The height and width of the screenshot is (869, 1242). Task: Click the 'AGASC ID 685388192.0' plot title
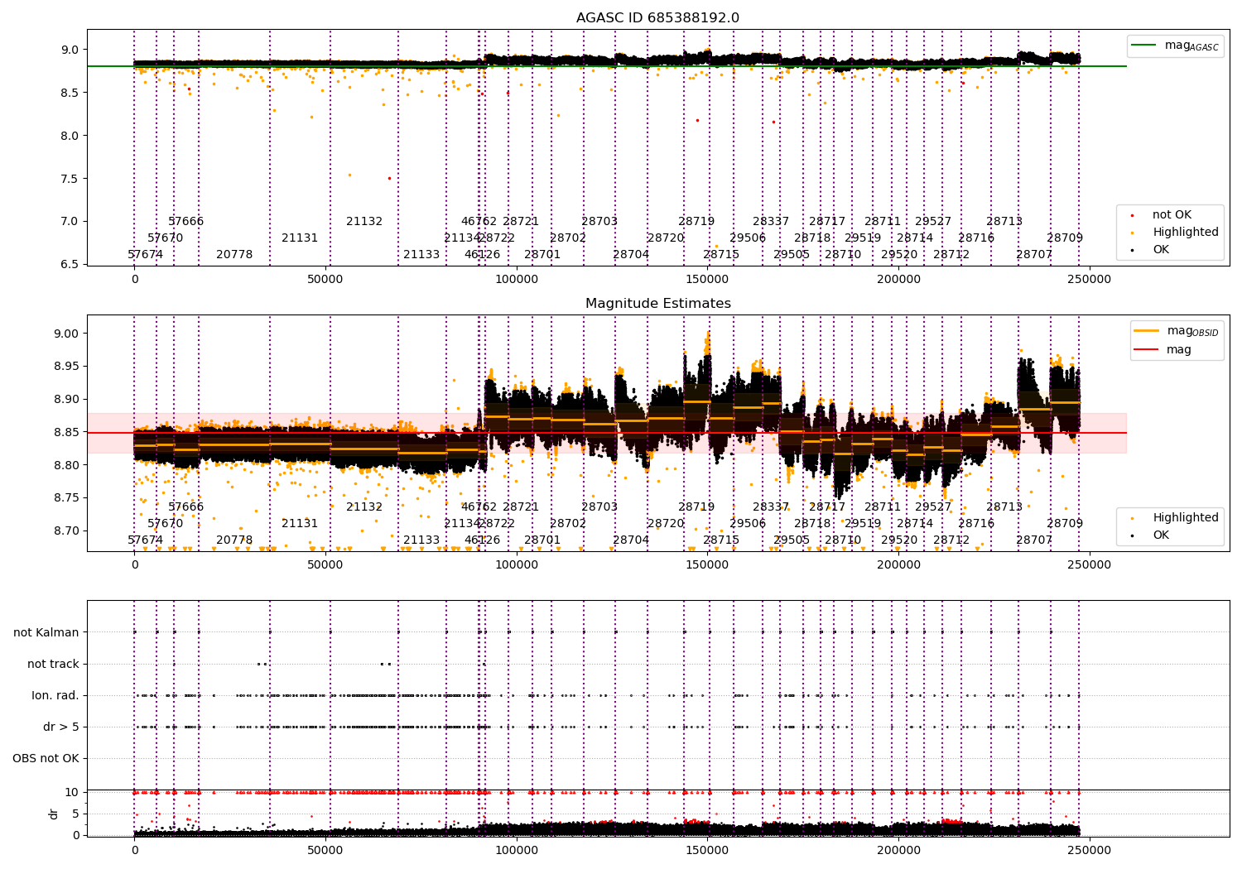point(658,18)
